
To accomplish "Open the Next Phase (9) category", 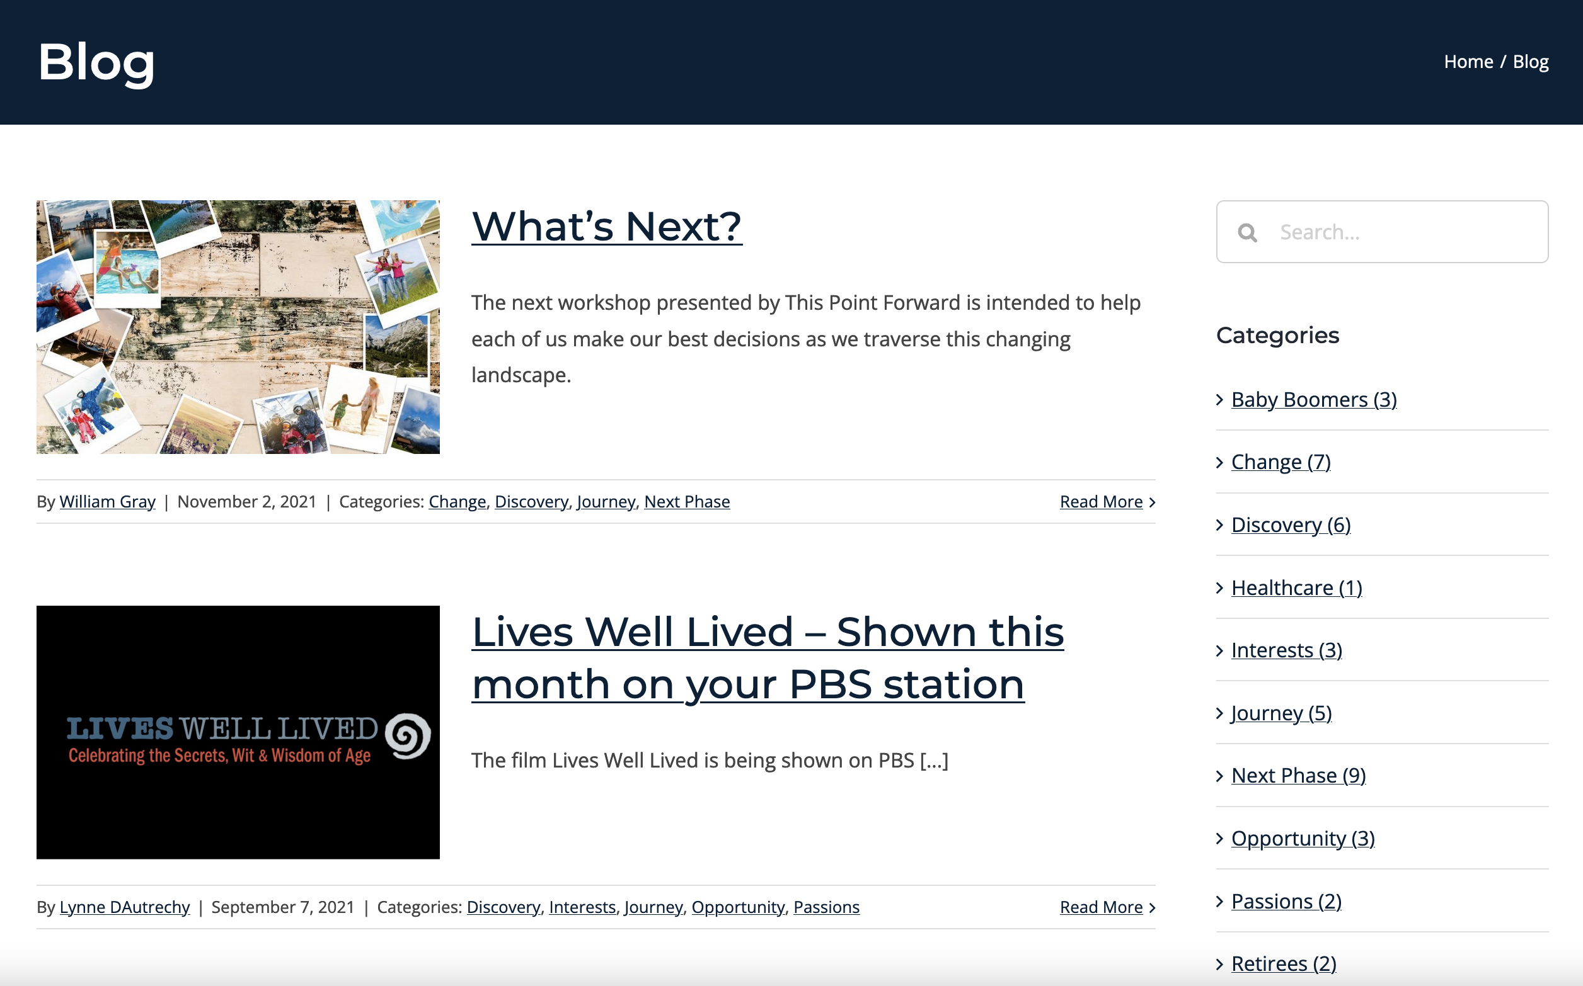I will (x=1298, y=775).
